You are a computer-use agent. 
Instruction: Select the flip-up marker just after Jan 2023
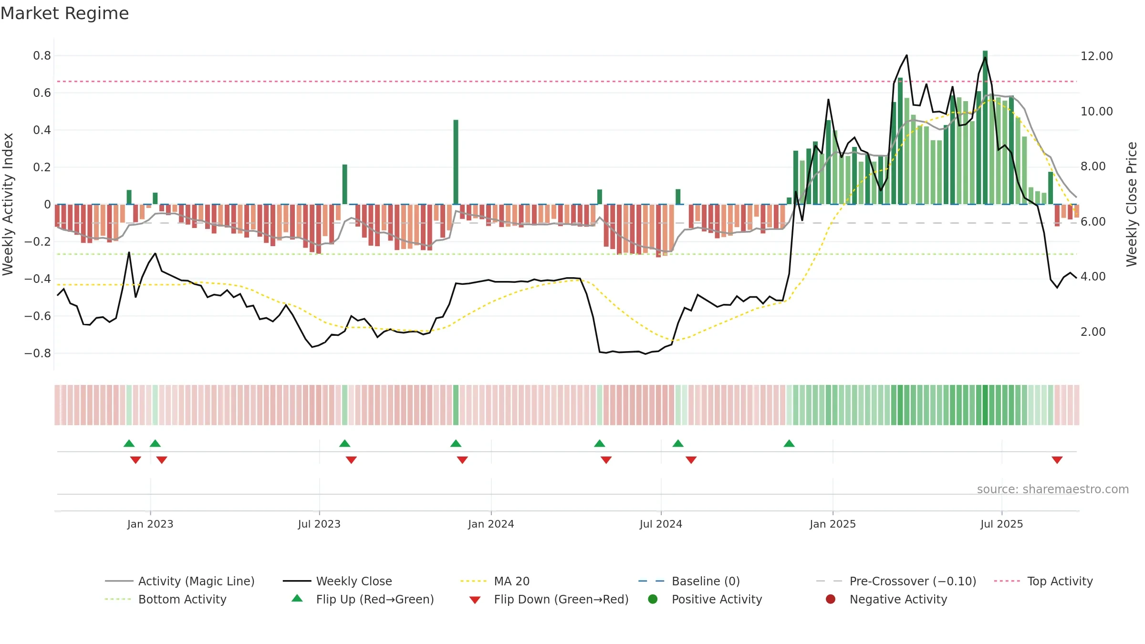coord(155,444)
